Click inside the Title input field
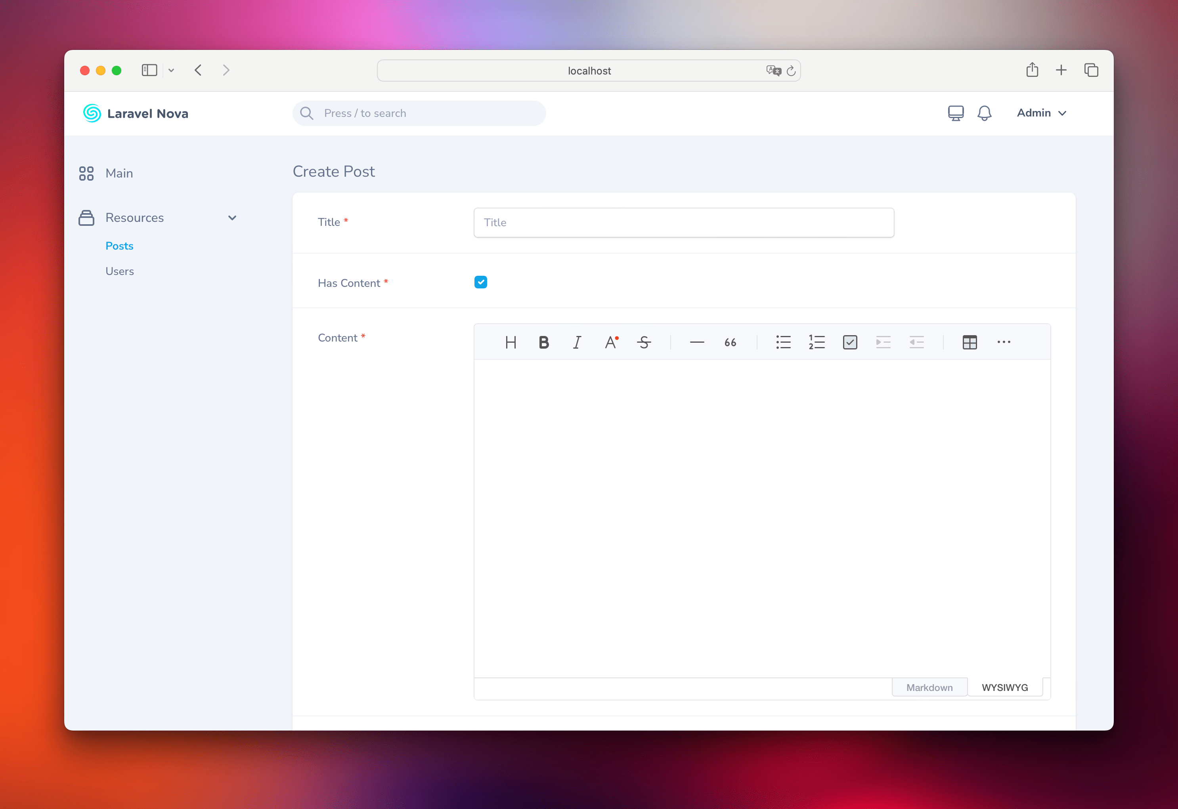Screen dimensions: 1178x809 pos(683,223)
